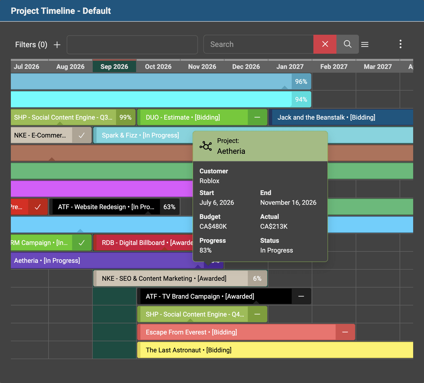Click the 96% progress badge on blue bar
Image resolution: width=424 pixels, height=383 pixels.
click(x=301, y=82)
